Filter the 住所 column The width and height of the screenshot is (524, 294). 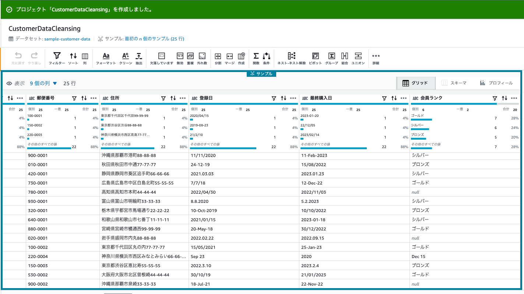tap(163, 98)
